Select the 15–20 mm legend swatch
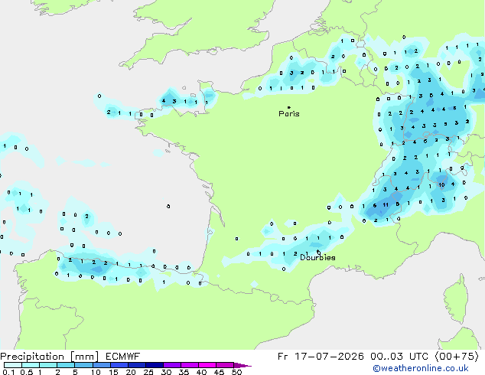The width and height of the screenshot is (485, 375). tap(119, 365)
